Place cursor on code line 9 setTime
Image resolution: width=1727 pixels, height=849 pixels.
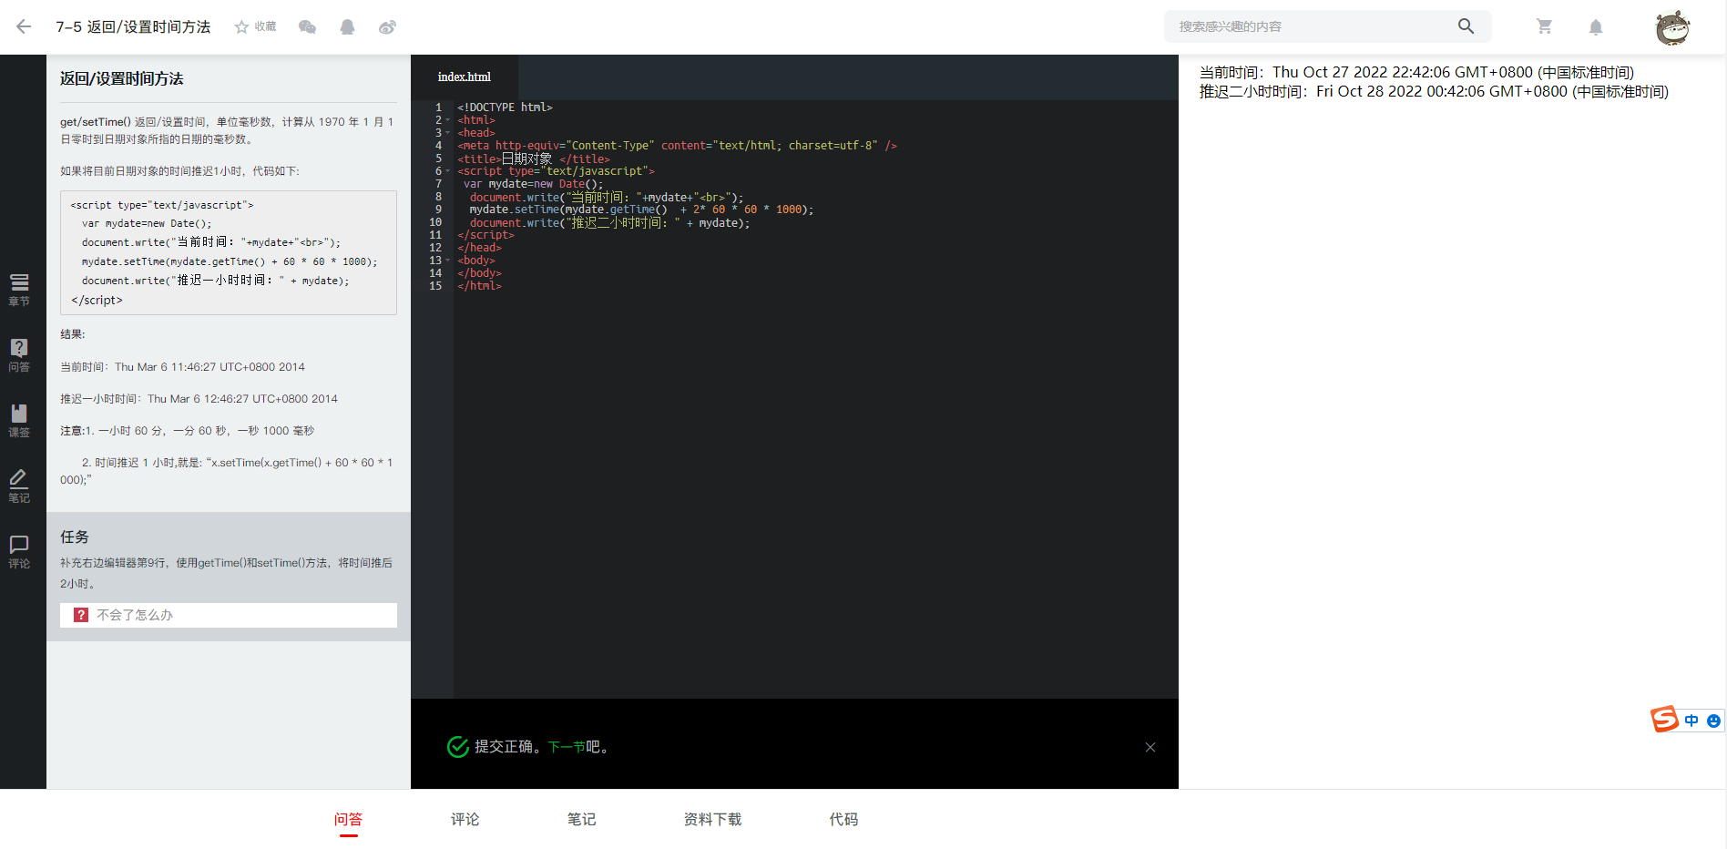point(641,210)
